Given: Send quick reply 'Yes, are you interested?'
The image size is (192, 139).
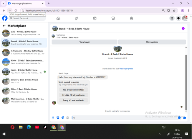Looking at the screenshot, I should click(x=73, y=90).
